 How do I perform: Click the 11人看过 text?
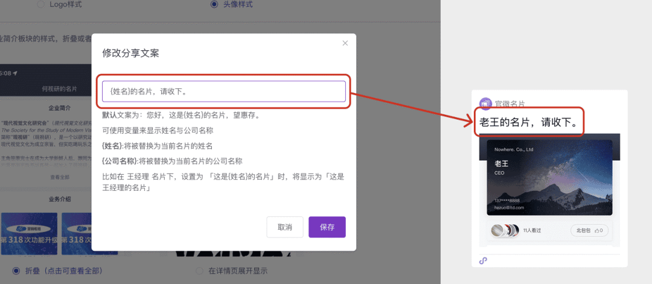tap(532, 230)
